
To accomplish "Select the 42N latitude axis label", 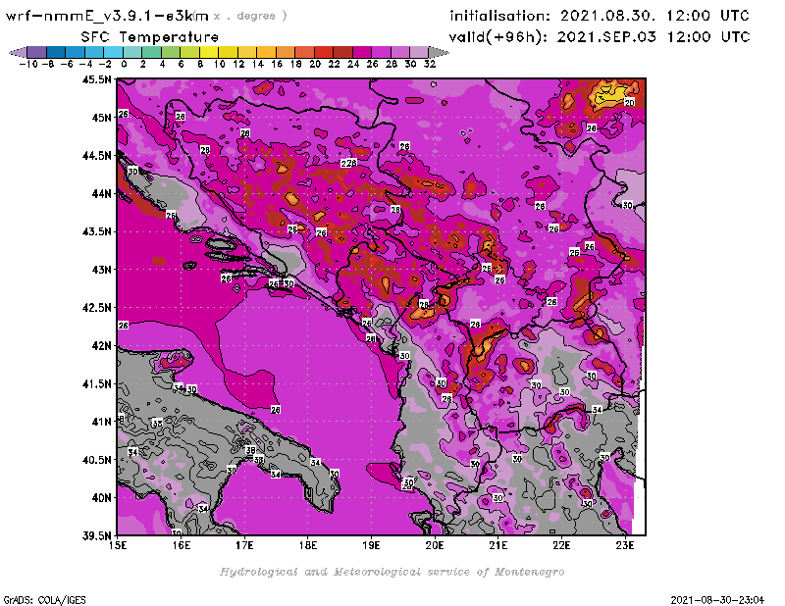I will pyautogui.click(x=101, y=345).
